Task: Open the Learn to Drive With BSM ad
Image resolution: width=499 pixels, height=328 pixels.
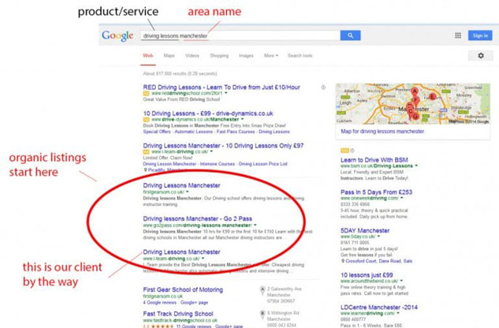Action: [x=376, y=160]
